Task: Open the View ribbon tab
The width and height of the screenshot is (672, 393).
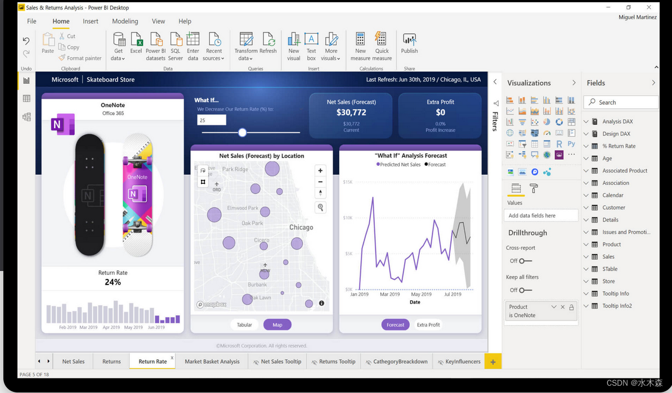Action: tap(158, 21)
